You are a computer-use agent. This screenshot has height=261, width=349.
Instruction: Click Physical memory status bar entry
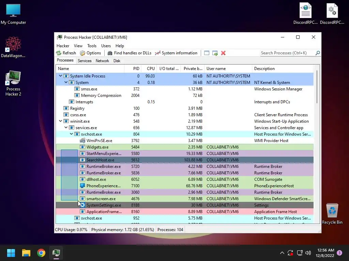[x=122, y=229]
